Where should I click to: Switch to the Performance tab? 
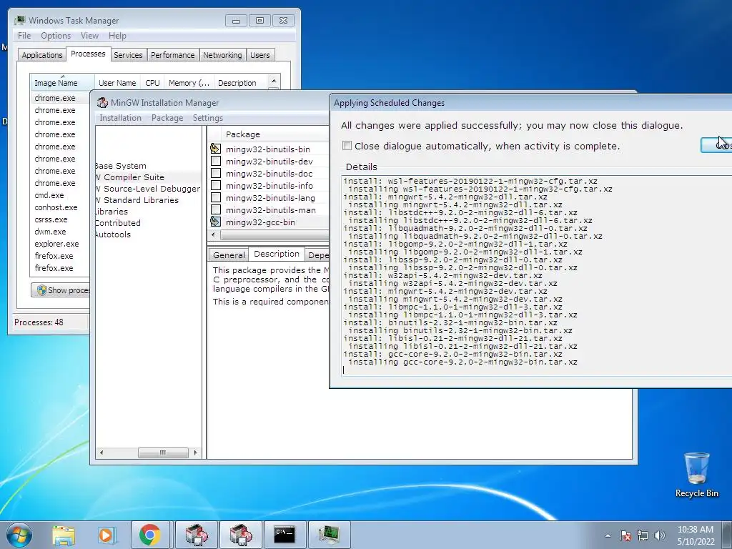pos(172,55)
